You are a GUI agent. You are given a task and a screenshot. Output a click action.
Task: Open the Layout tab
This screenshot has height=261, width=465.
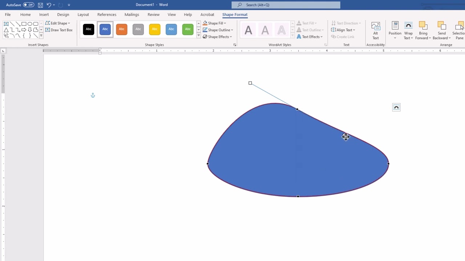click(83, 14)
